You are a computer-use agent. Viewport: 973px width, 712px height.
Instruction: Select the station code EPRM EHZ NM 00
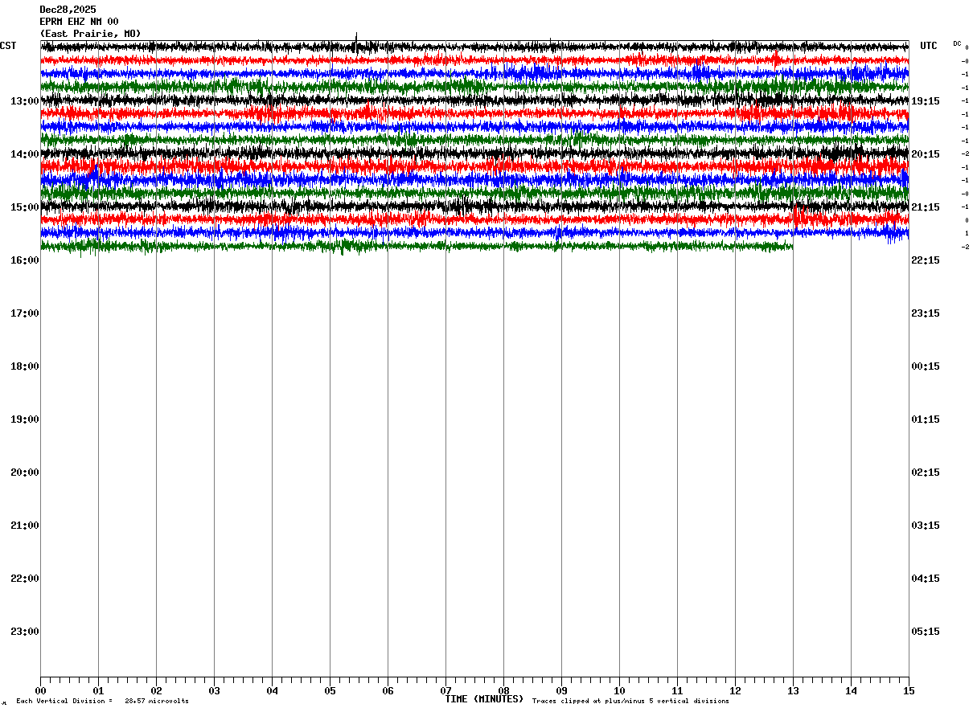click(x=79, y=22)
